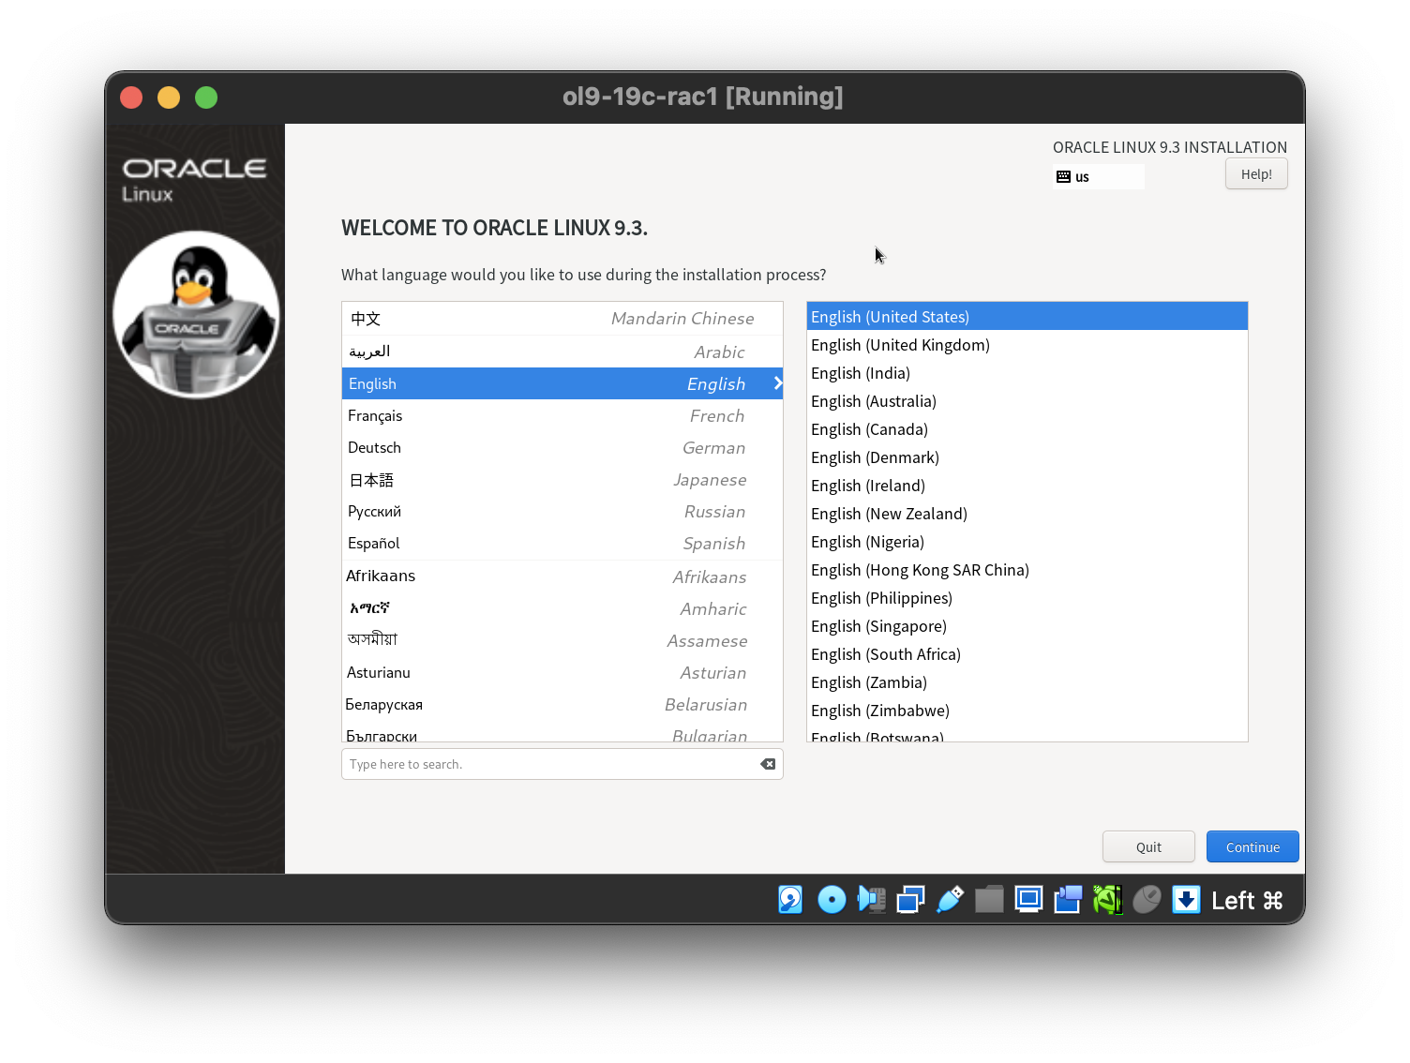Select English (United States) locale

click(x=1027, y=316)
